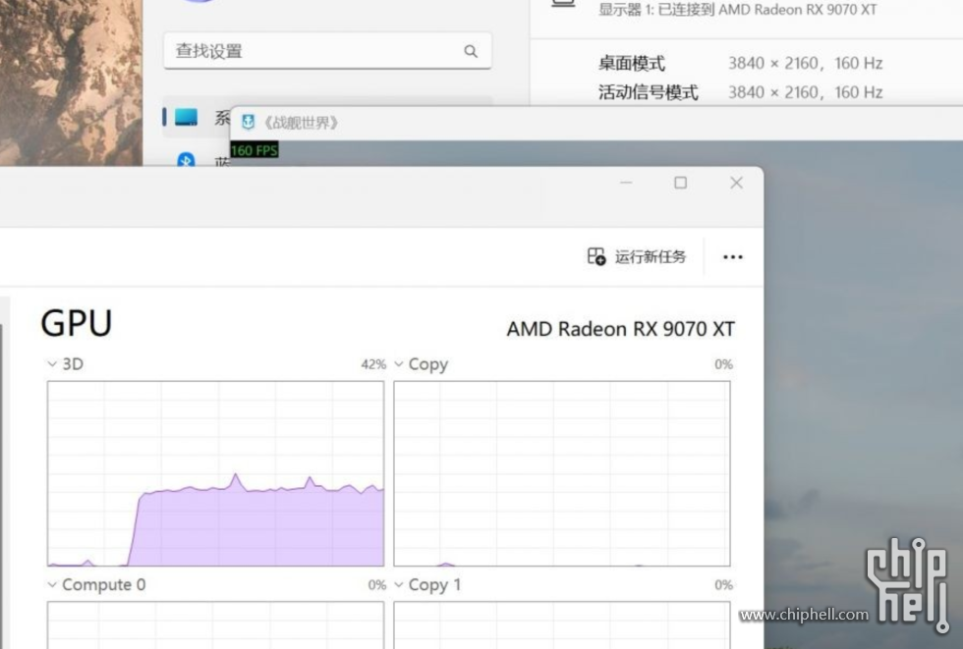The height and width of the screenshot is (649, 963).
Task: Close the Task Manager window
Action: pyautogui.click(x=736, y=183)
